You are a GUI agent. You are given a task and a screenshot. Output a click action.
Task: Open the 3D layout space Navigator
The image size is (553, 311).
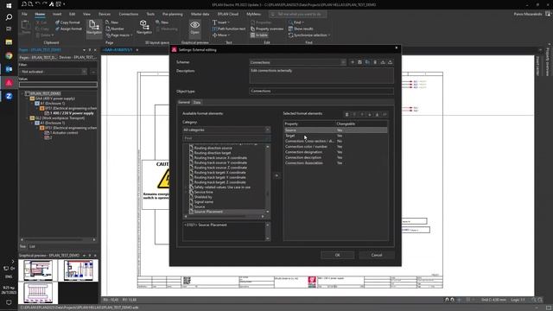(144, 27)
